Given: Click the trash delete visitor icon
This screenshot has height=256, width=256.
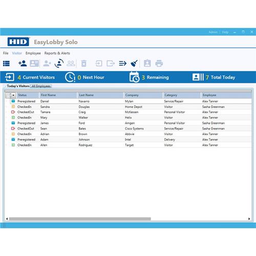Looking at the screenshot, I should [83, 63].
